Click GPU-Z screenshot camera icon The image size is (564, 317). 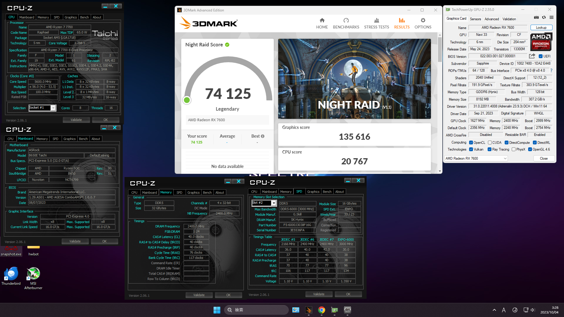coord(536,18)
